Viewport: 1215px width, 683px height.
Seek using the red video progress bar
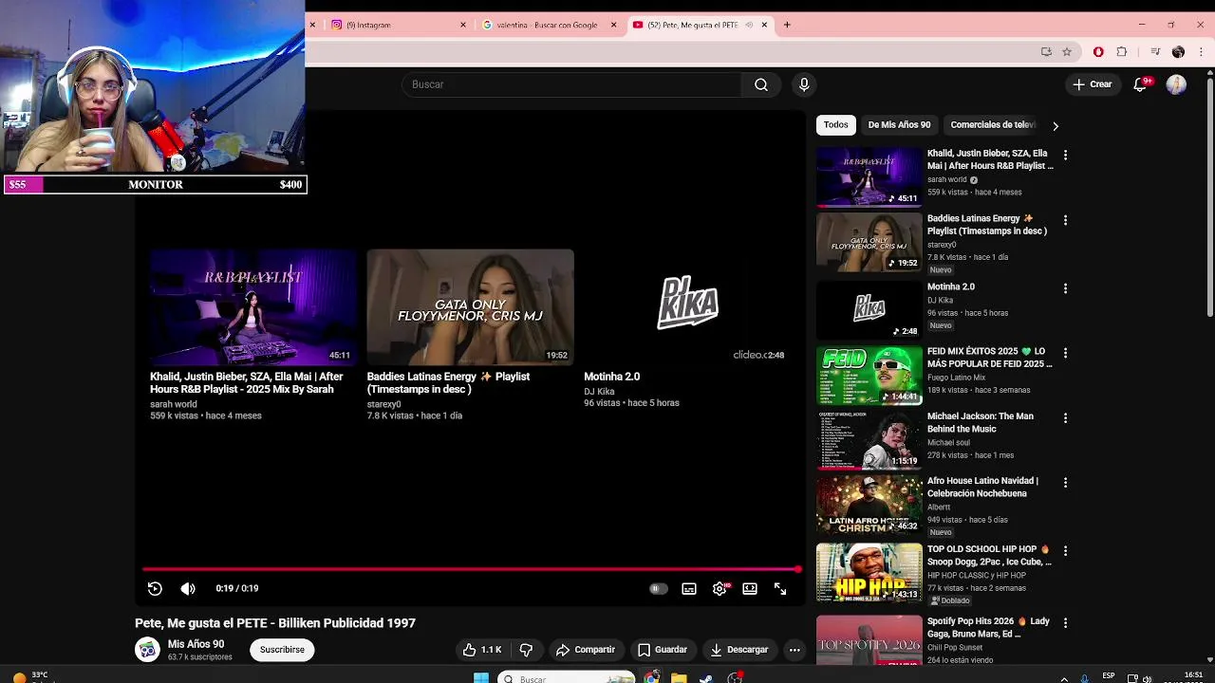472,569
